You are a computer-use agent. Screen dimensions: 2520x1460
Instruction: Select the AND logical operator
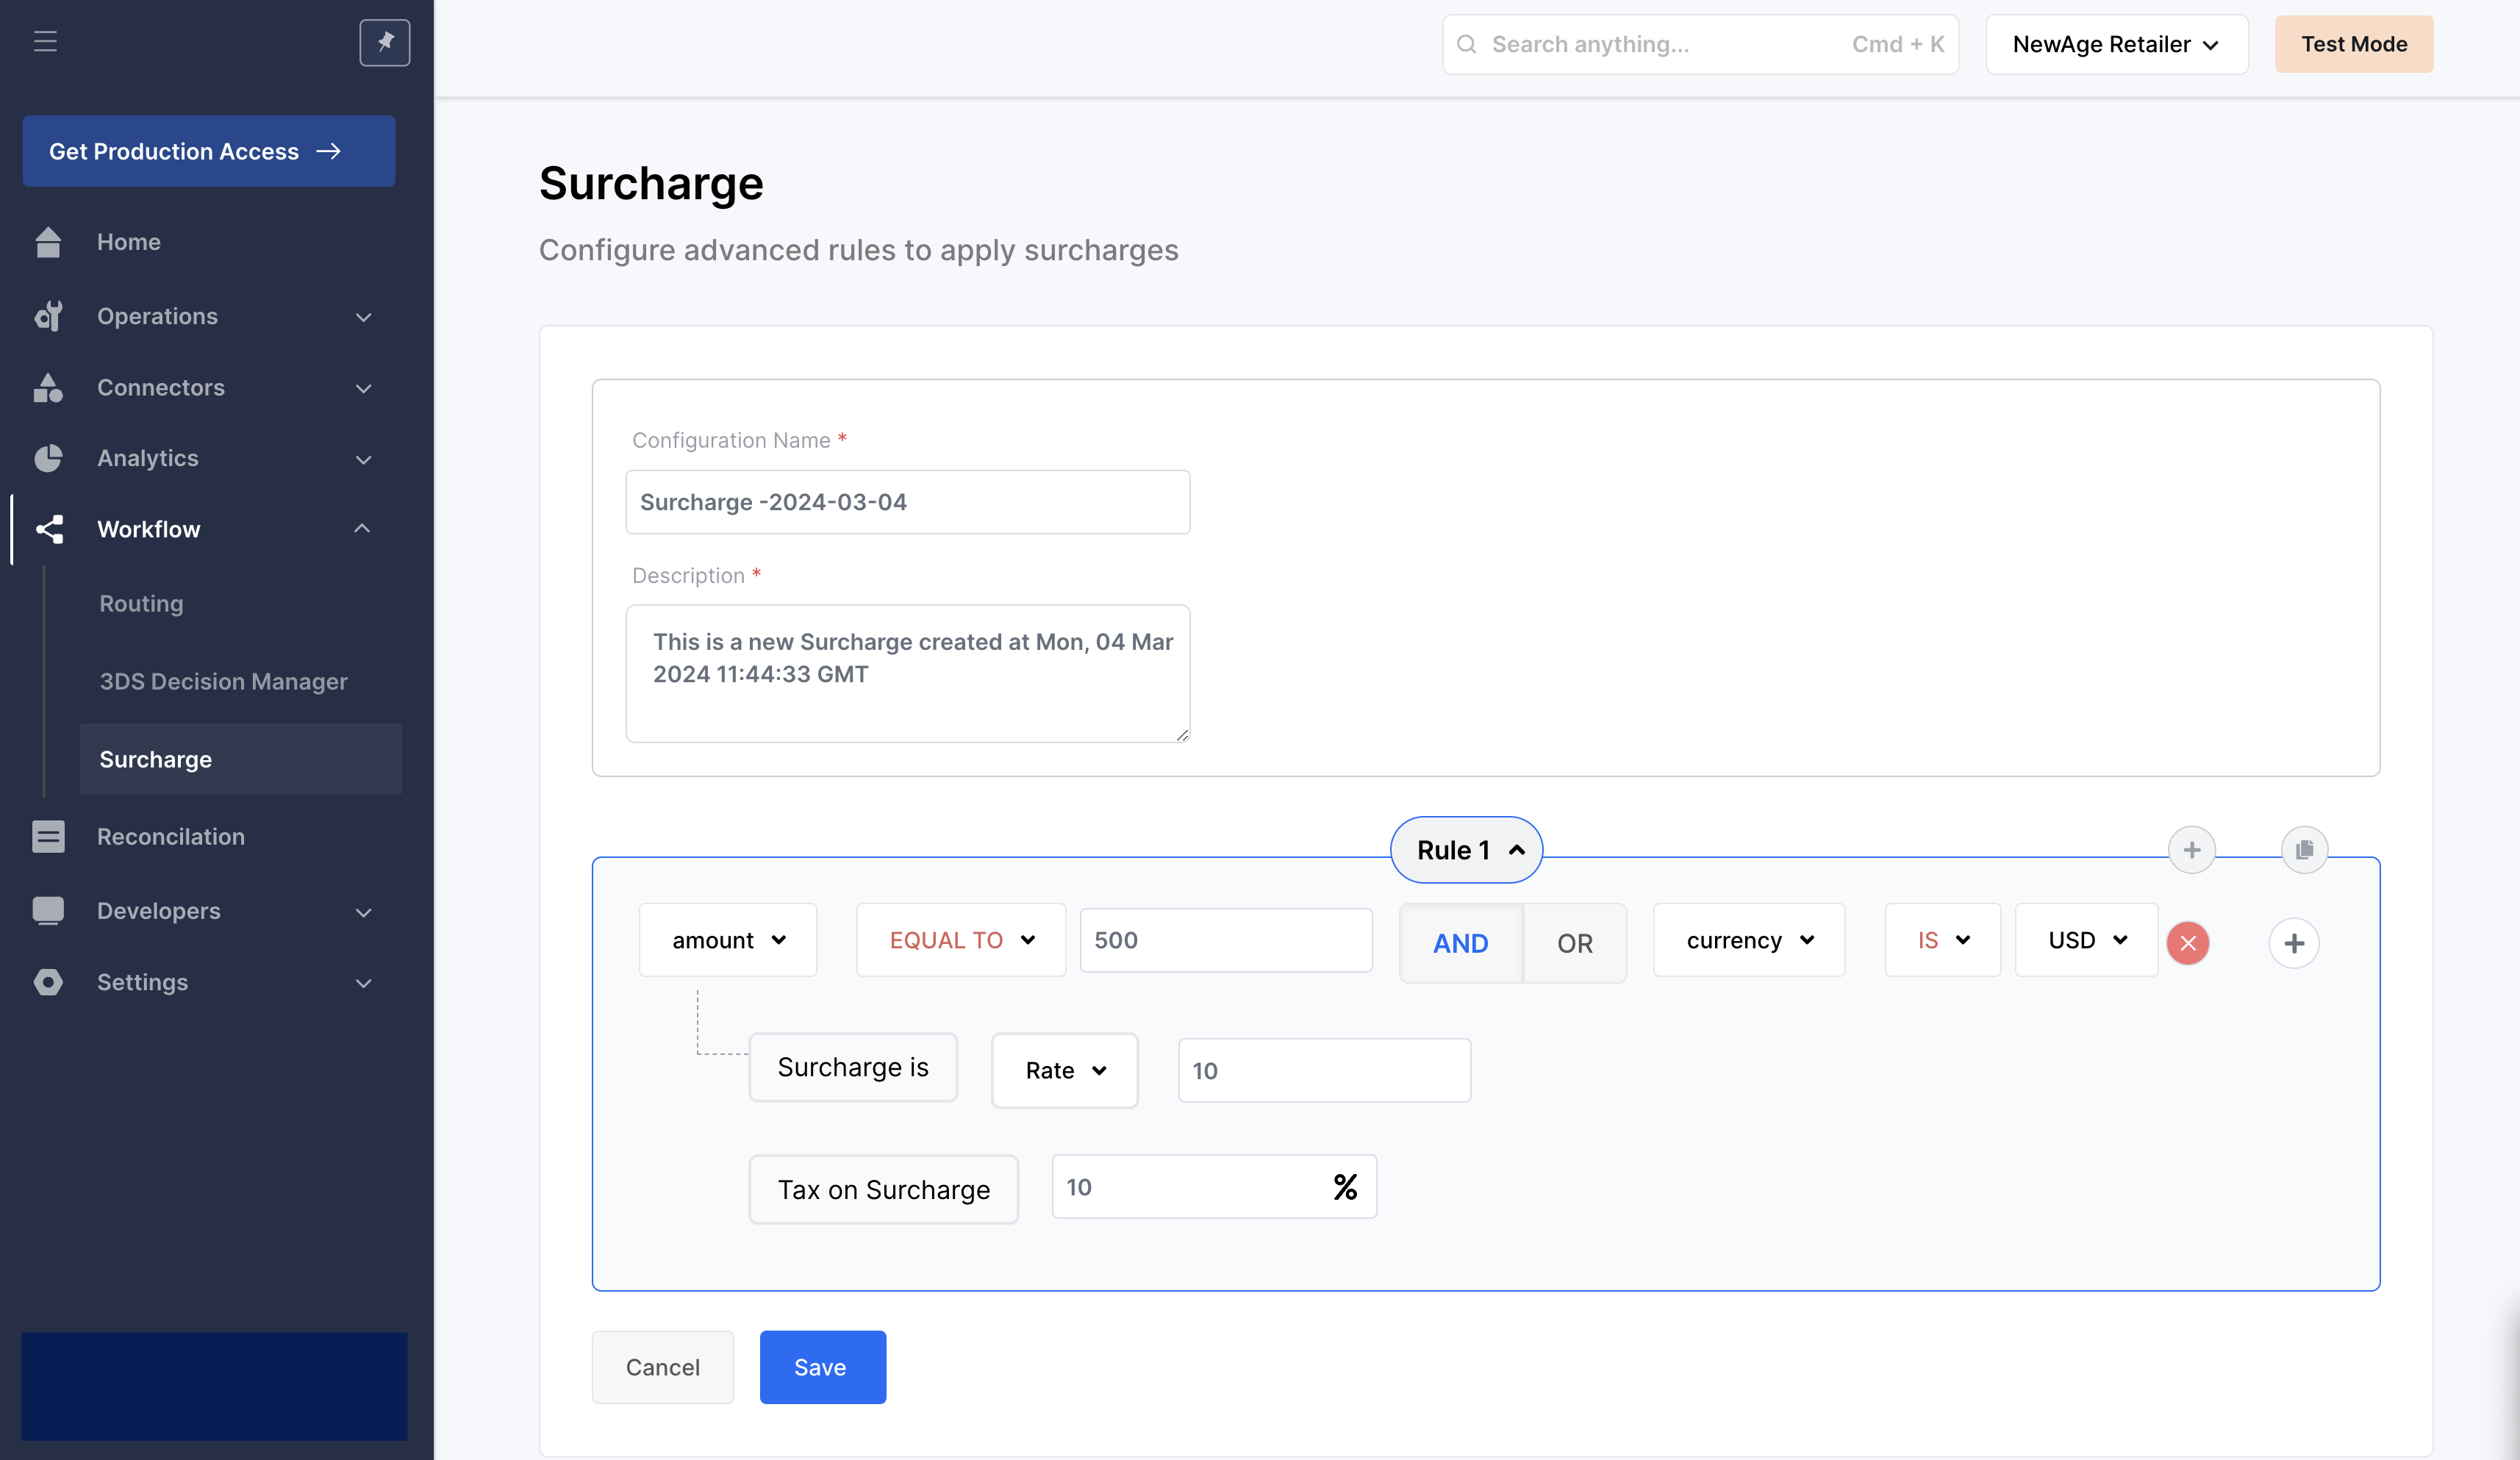(1460, 943)
